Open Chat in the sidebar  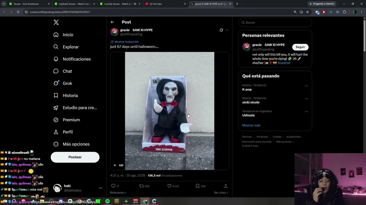(63, 71)
